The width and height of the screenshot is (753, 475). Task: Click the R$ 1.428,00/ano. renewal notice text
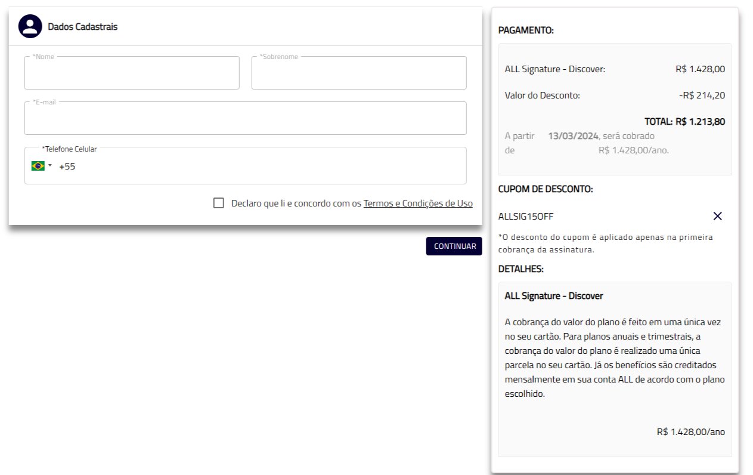click(x=634, y=150)
